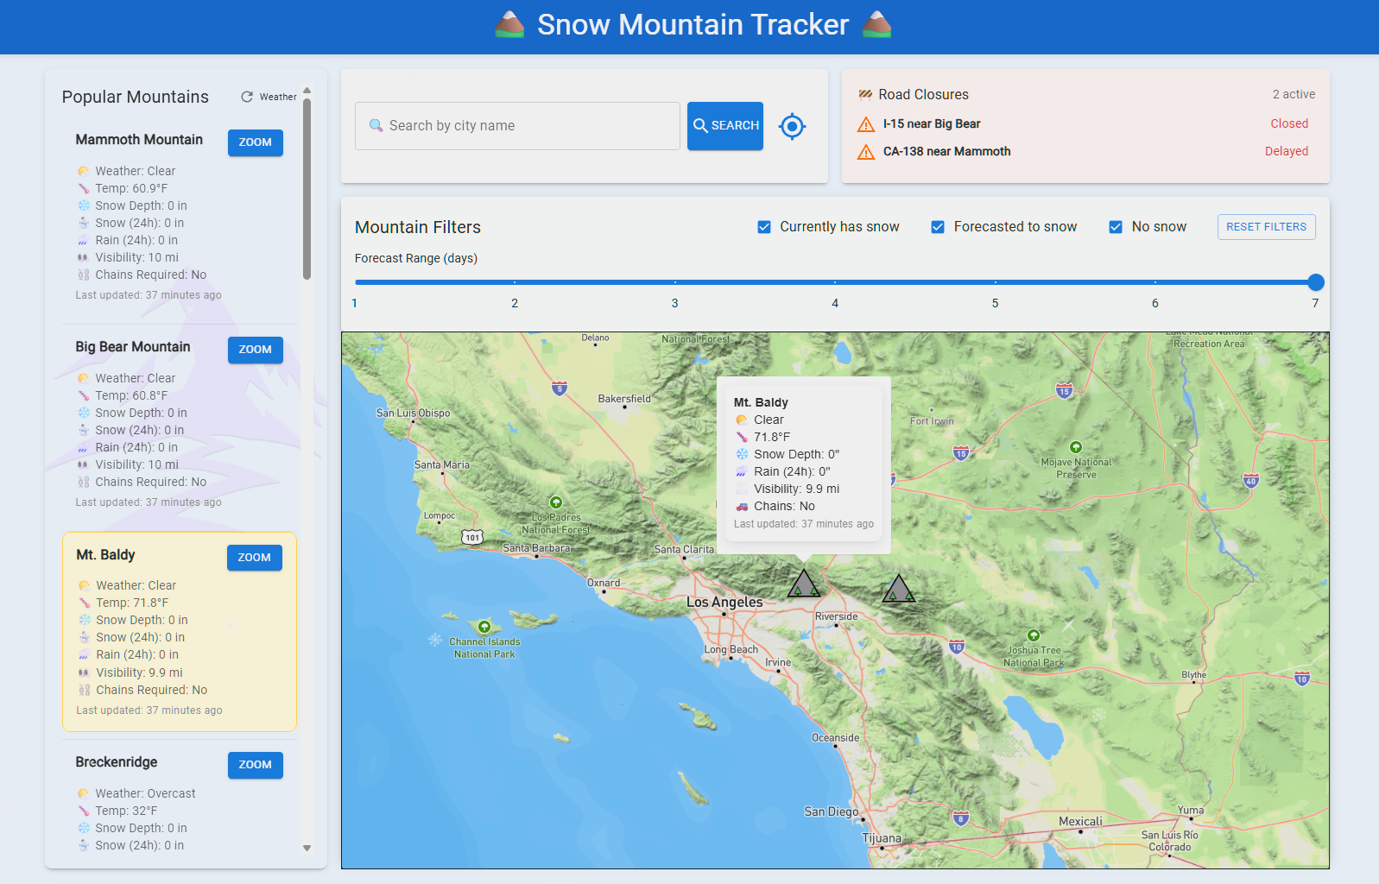This screenshot has height=884, width=1379.
Task: Click the mountain logo left of title
Action: tap(509, 24)
